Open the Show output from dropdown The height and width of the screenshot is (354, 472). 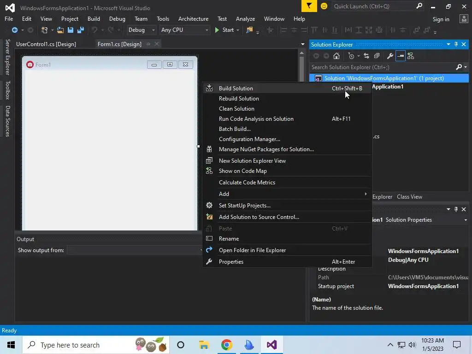pos(134,250)
